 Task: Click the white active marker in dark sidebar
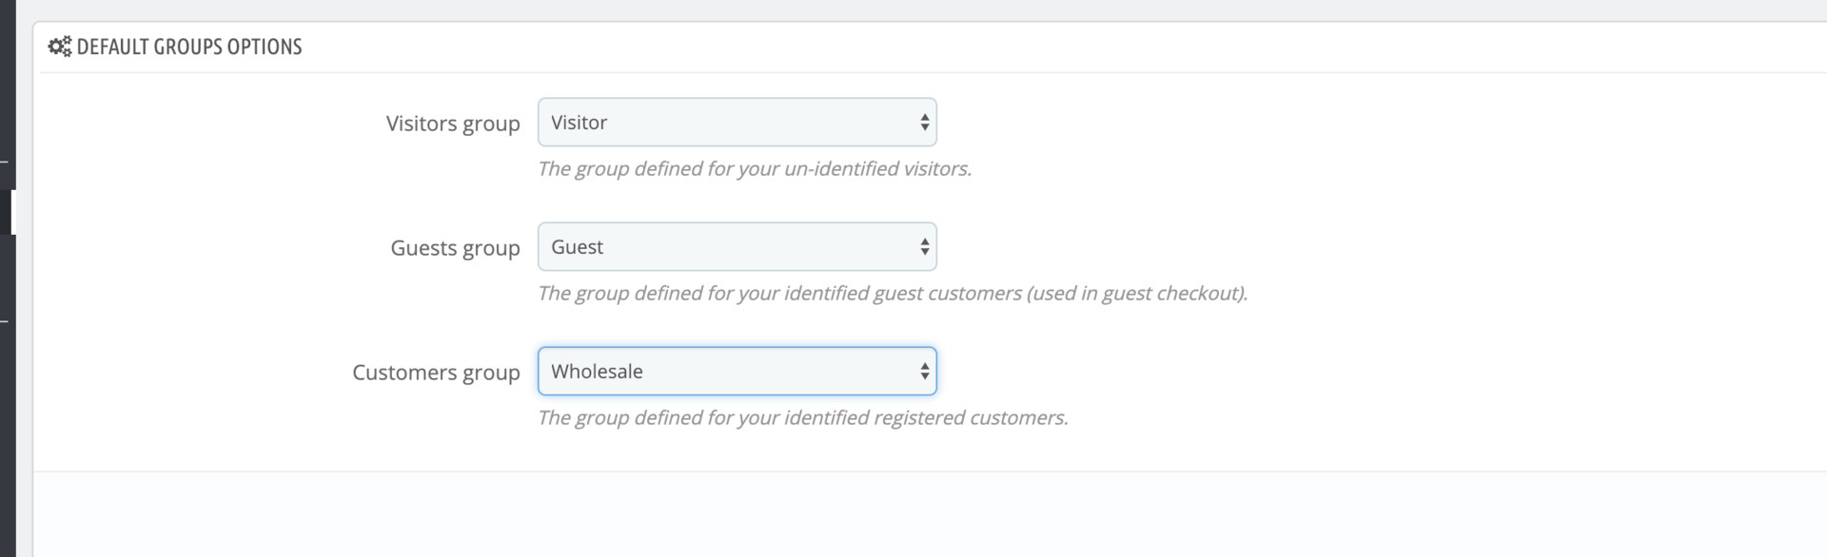coord(13,212)
